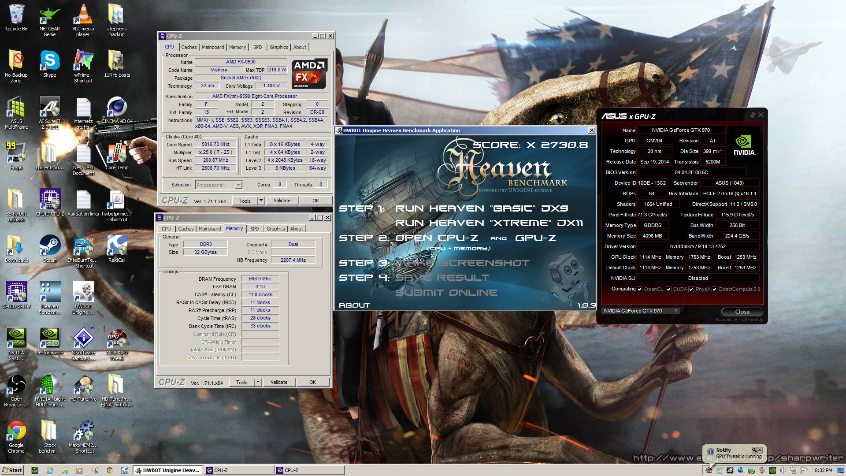Click Run Heaven Xtreme DX11 option
The width and height of the screenshot is (846, 476).
(489, 223)
